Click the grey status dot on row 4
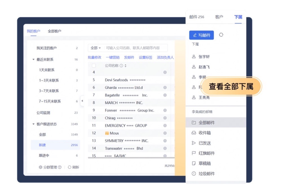Image resolution: width=282 pixels, height=194 pixels. click(x=165, y=72)
